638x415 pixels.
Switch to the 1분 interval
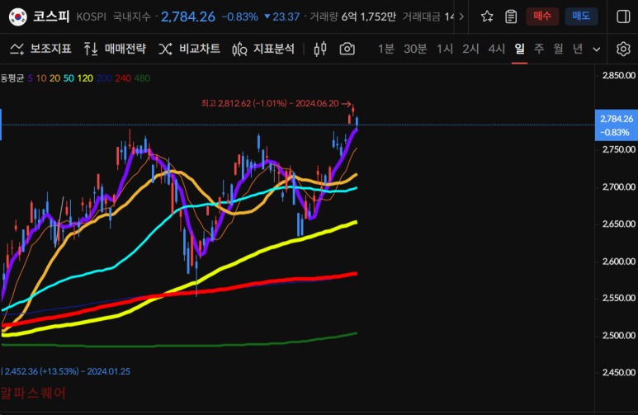point(386,49)
